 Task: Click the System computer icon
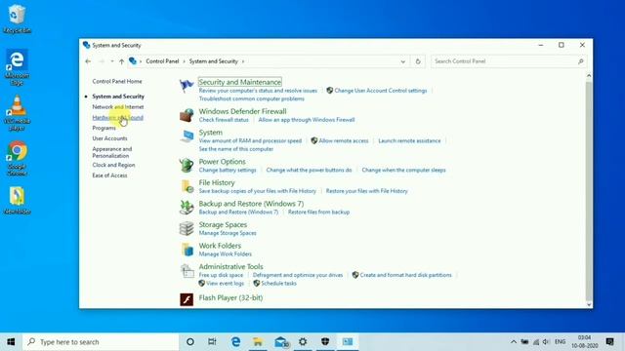(187, 136)
